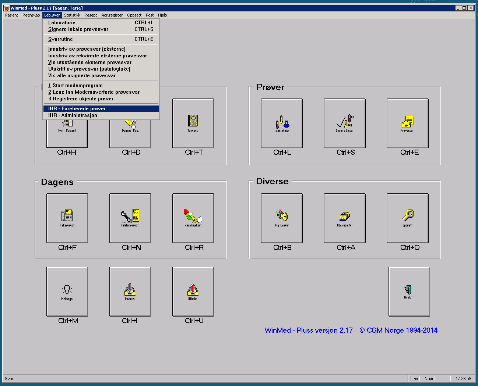Image resolution: width=478 pixels, height=386 pixels.
Task: Click the Svar status bar text
Action: point(9,379)
